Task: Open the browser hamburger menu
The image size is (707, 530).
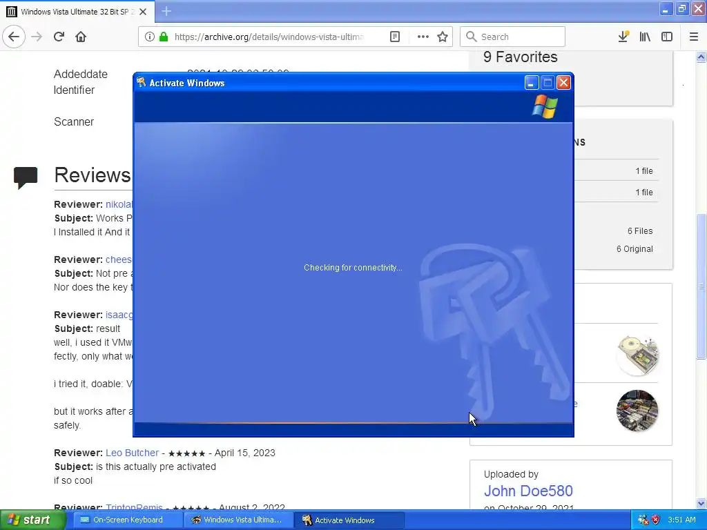Action: coord(694,37)
